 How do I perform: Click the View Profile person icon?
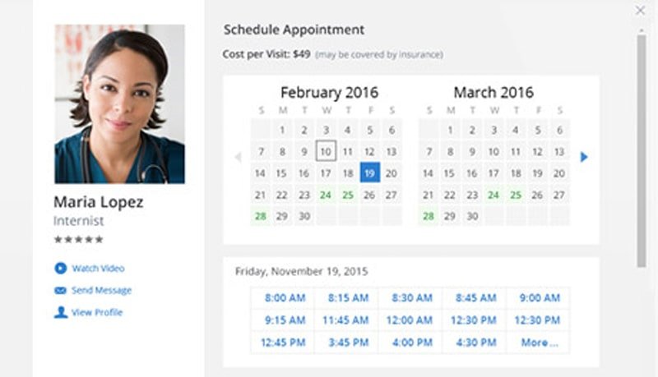pos(60,313)
